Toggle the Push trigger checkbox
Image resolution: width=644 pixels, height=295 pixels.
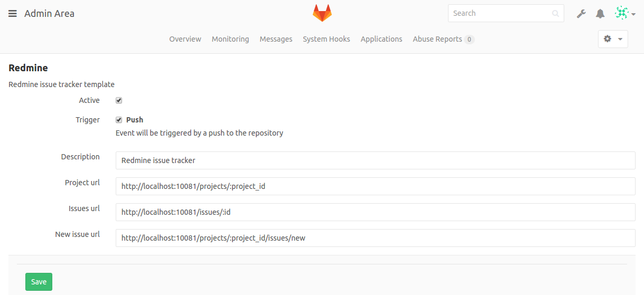pyautogui.click(x=119, y=120)
